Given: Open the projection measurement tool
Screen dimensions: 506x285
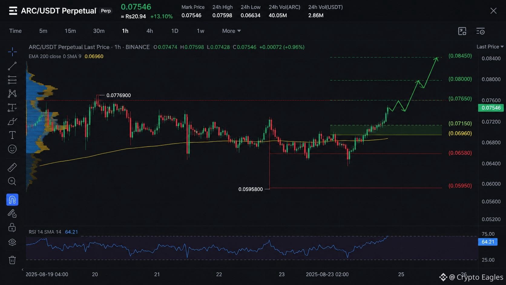Looking at the screenshot, I should (x=12, y=108).
